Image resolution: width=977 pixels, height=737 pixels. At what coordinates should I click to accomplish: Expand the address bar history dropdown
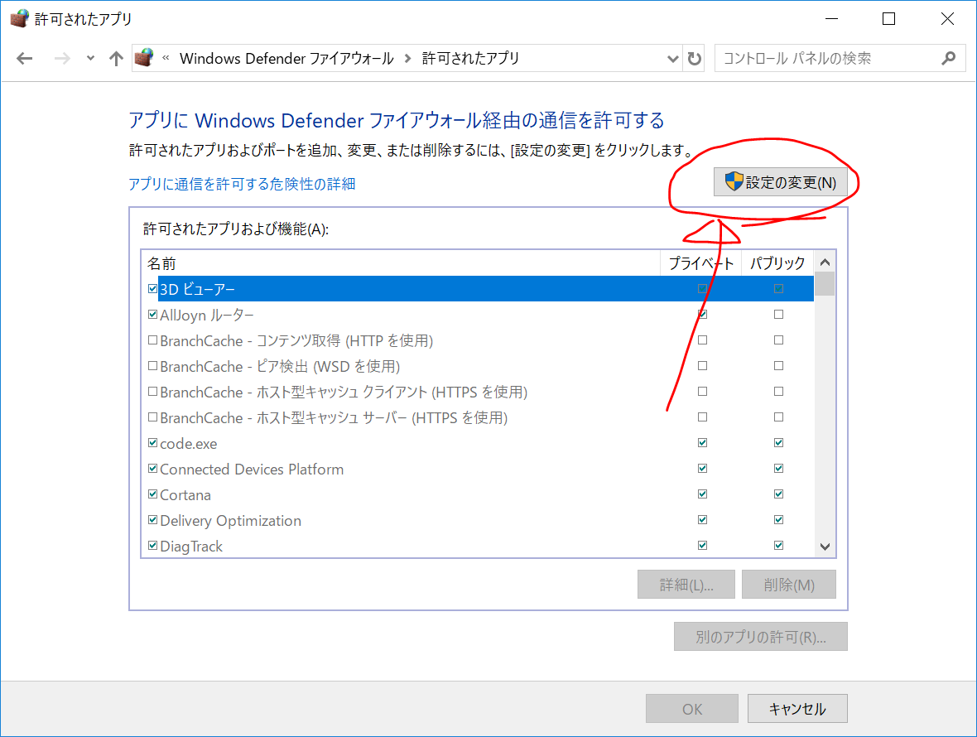672,59
